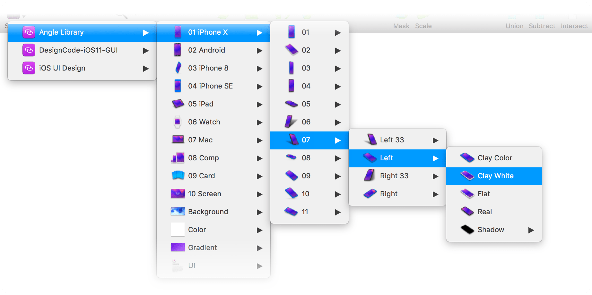Open the 01 iPhone X menu entry
The height and width of the screenshot is (295, 592).
tap(213, 32)
